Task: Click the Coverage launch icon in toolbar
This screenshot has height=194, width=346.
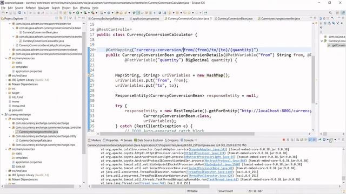Action: pos(85,13)
